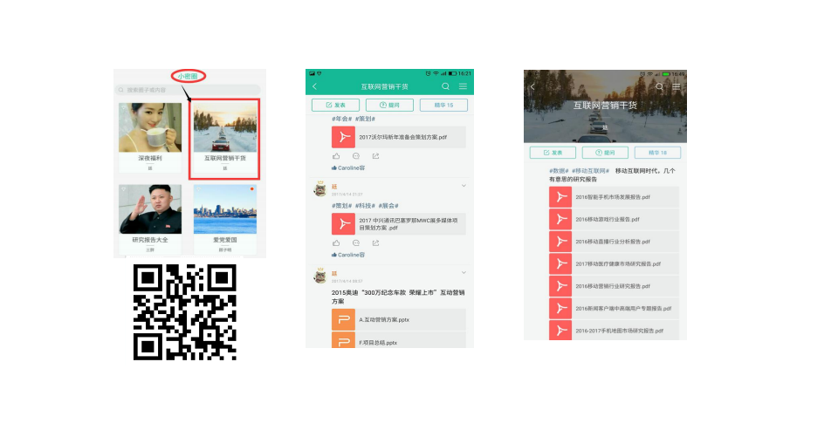Tap back arrow in green-header 互联网营销干货 screen
The image size is (838, 444).
tap(315, 86)
